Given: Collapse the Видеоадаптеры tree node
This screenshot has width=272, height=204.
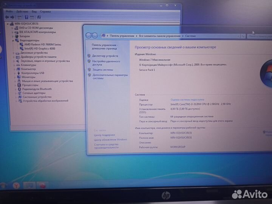Looking at the screenshot, I should pyautogui.click(x=12, y=40).
